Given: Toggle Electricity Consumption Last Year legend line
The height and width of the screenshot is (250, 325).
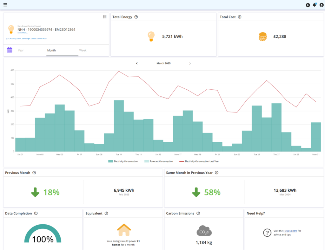Looking at the screenshot, I should click(199, 161).
